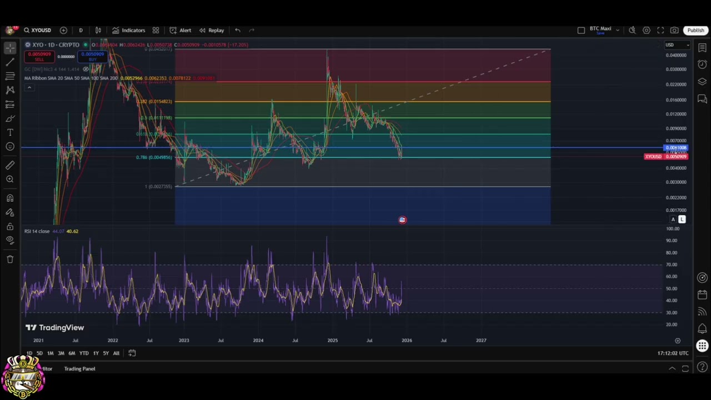Viewport: 711px width, 400px height.
Task: Open the alerts panel clock icon
Action: [x=702, y=64]
